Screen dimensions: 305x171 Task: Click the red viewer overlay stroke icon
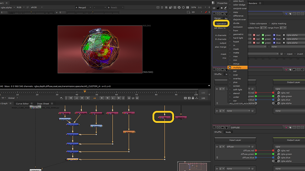point(206,12)
